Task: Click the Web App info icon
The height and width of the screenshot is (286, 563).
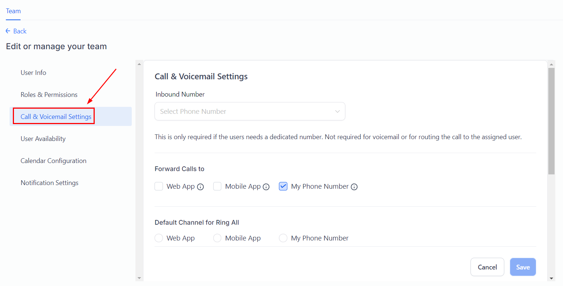Action: coord(200,187)
